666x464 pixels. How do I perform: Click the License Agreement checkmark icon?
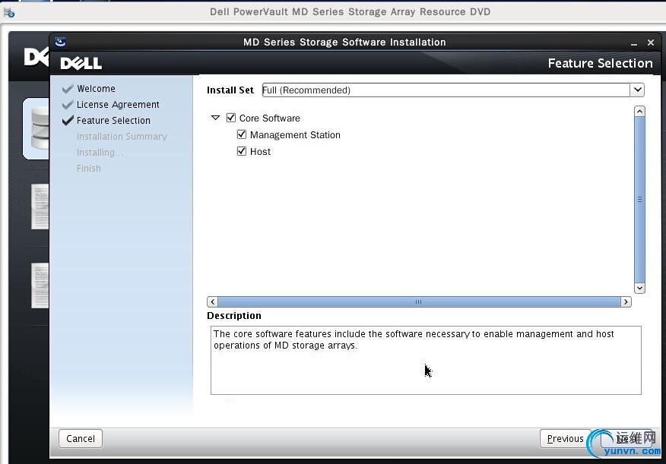(x=68, y=104)
